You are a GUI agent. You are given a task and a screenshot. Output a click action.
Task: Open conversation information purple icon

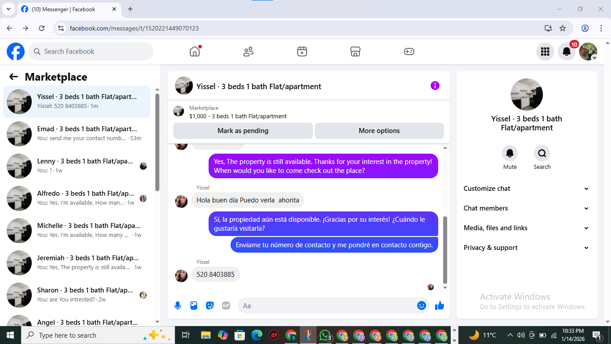(435, 86)
